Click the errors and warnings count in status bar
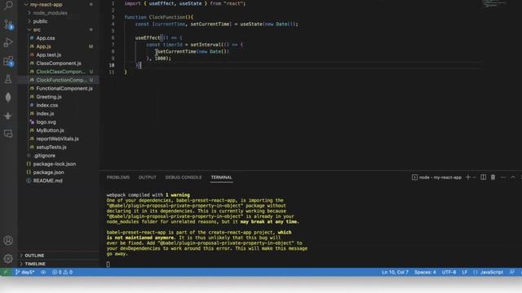This screenshot has height=293, width=522. coord(62,272)
